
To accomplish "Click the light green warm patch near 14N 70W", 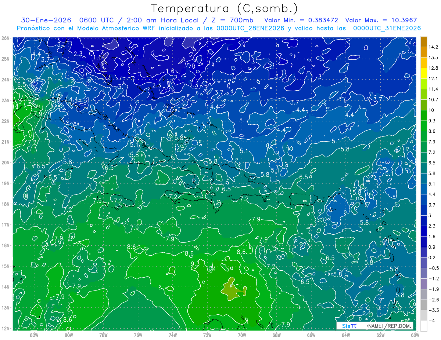I will (x=233, y=290).
